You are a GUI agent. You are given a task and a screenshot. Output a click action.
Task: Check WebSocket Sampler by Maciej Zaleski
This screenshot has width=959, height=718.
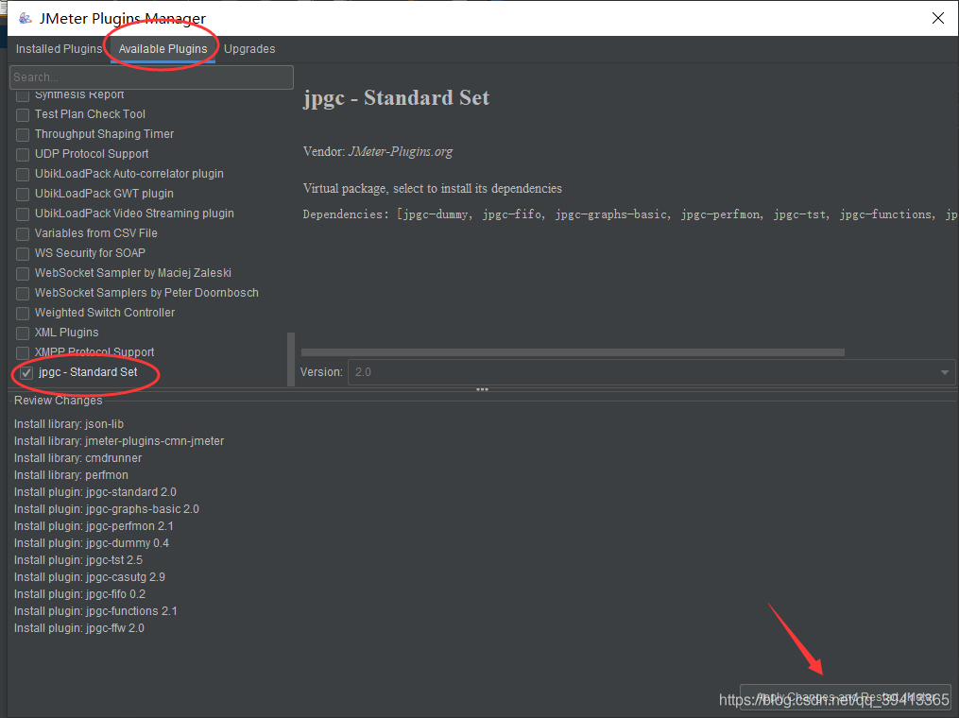[23, 273]
